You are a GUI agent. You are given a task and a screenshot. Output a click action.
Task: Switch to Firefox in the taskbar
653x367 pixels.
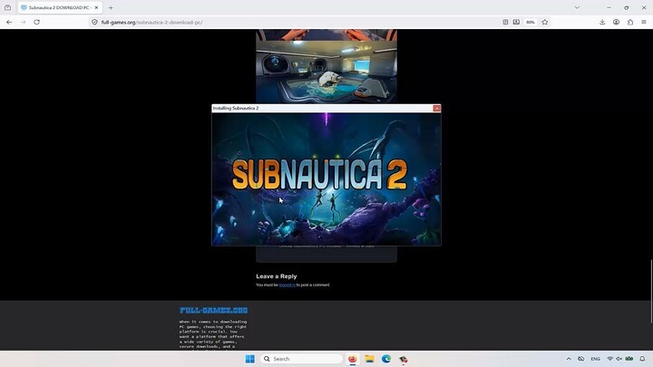point(352,359)
